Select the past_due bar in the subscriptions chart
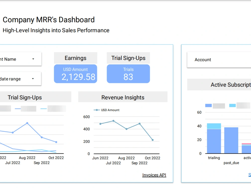This screenshot has height=188, width=251. [x=231, y=140]
